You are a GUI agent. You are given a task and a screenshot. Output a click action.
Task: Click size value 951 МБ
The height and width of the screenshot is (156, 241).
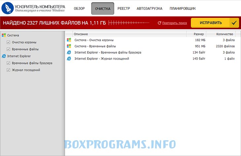tap(200, 46)
